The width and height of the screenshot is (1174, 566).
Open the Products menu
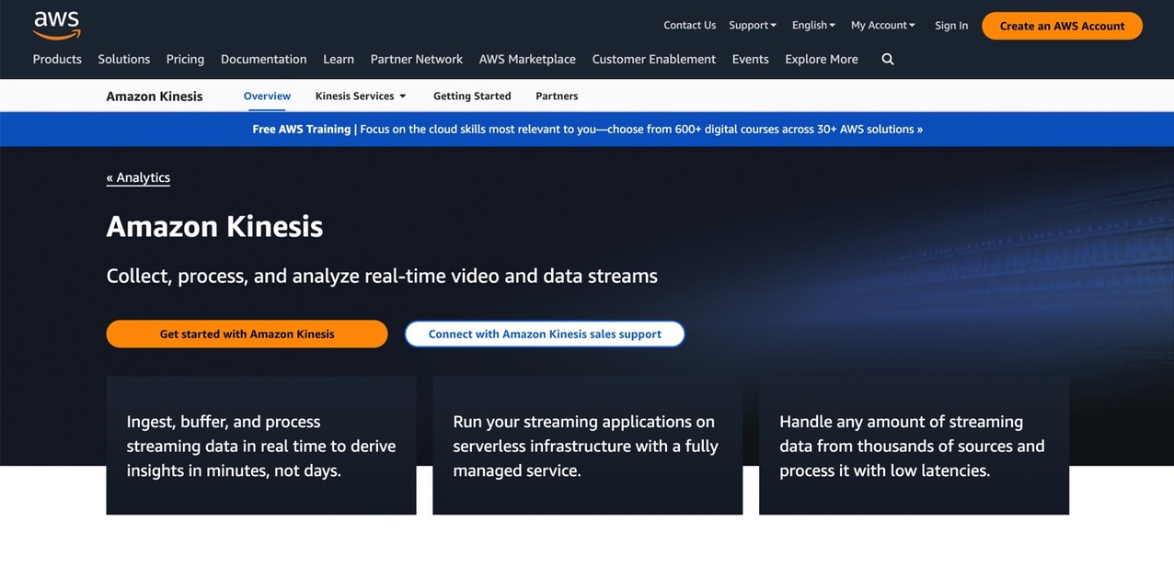coord(57,59)
